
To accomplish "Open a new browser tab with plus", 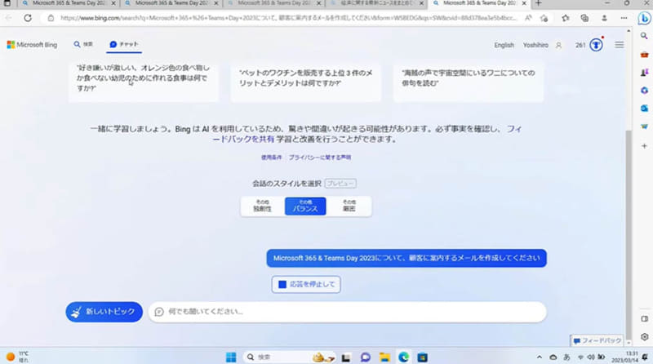I will click(x=539, y=3).
